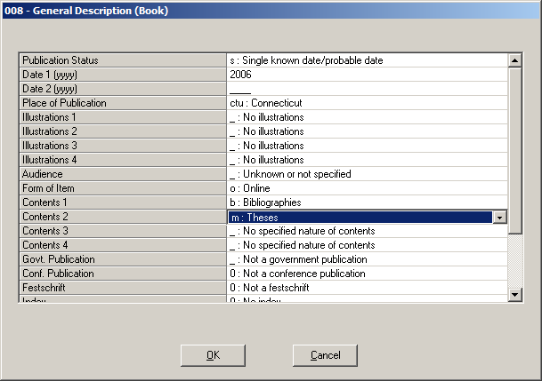Open the Contents 2 dropdown arrow
This screenshot has height=381, width=542.
pos(499,217)
